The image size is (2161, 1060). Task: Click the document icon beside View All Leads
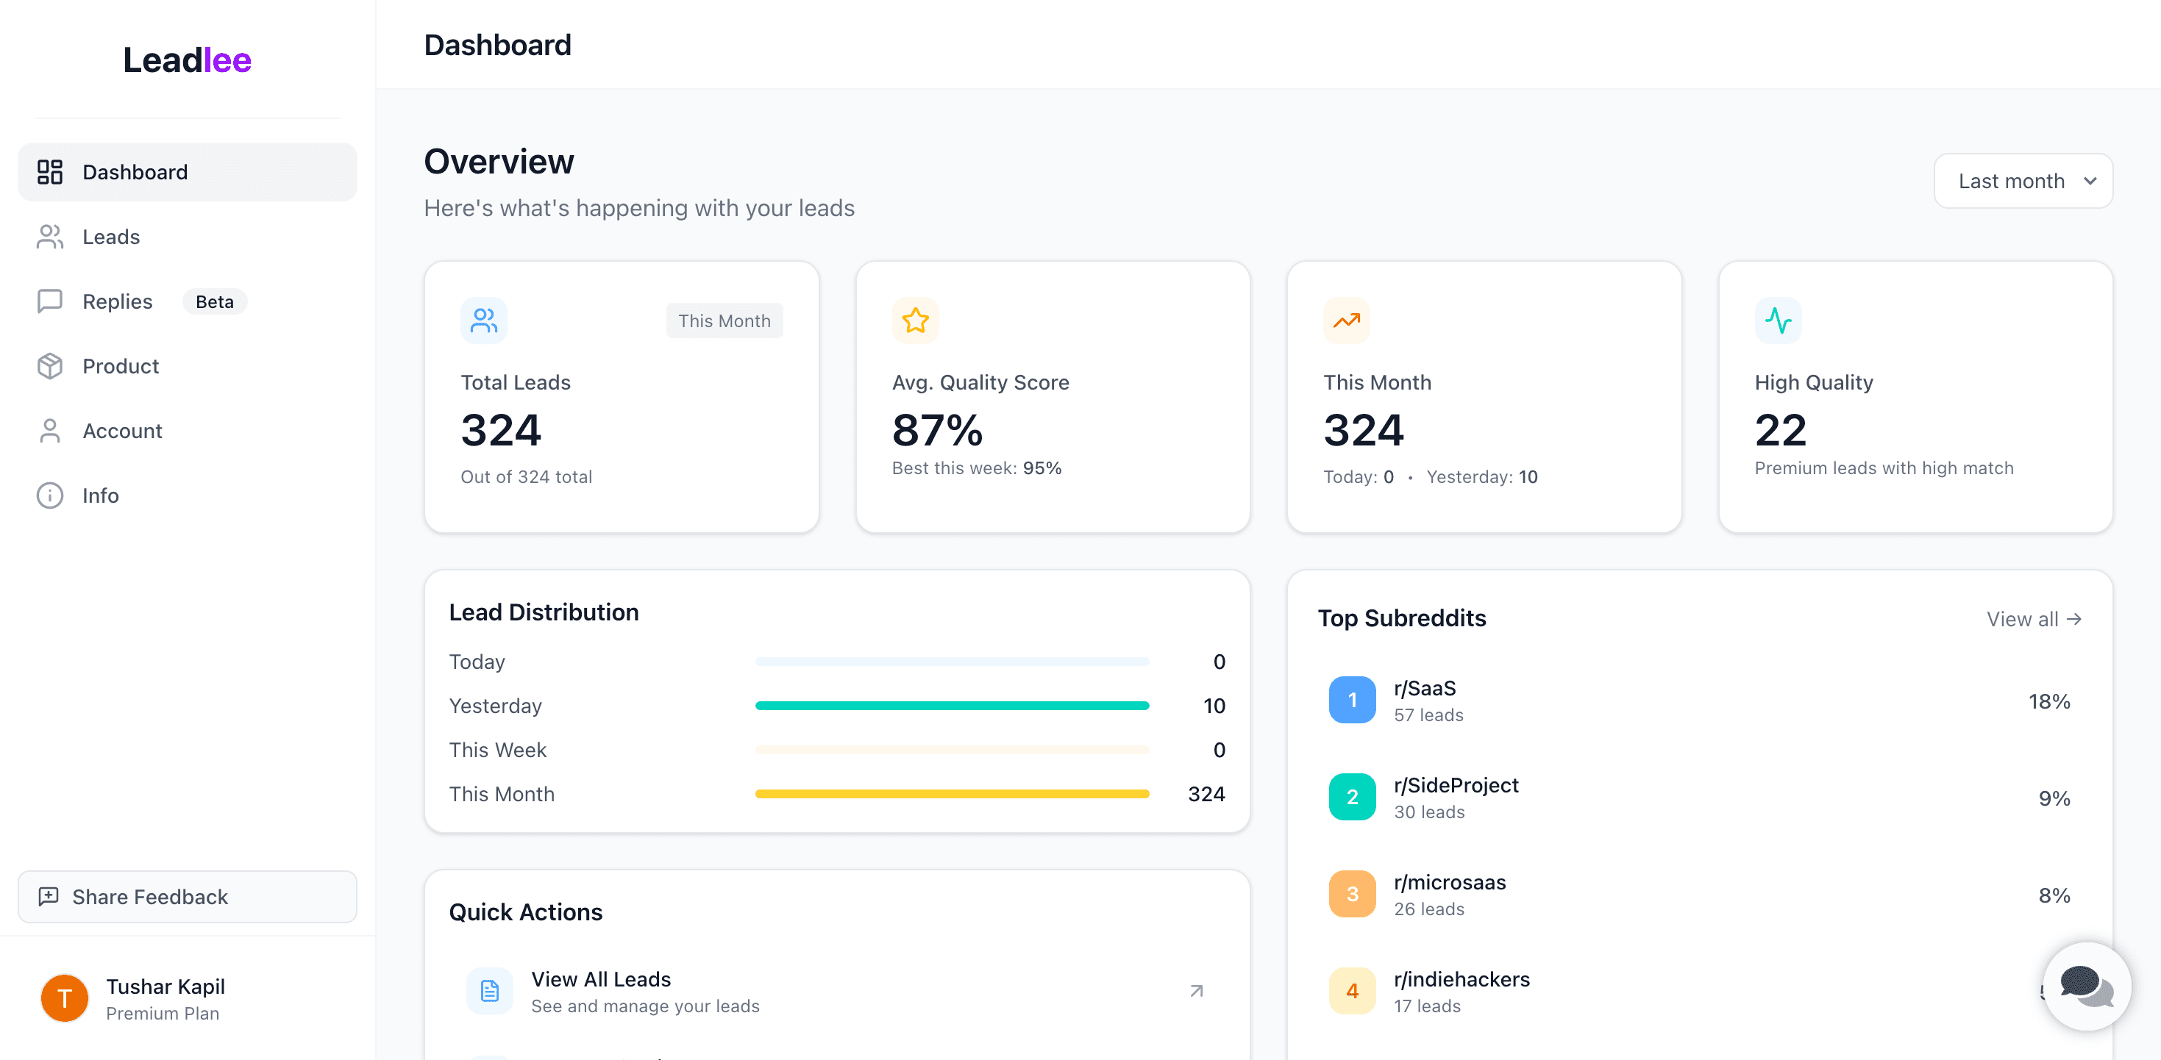coord(489,990)
